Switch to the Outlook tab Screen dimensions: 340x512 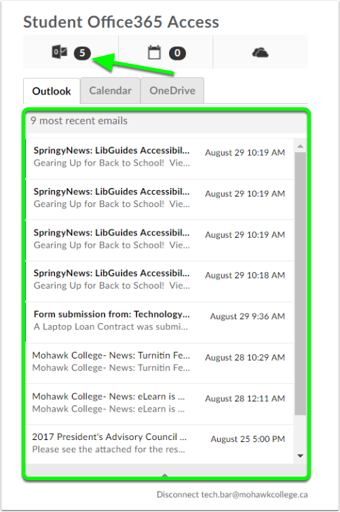click(x=52, y=91)
